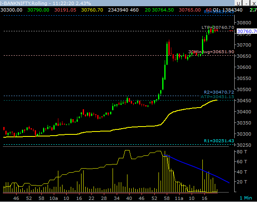Select the yellow last price 30760.70 in header
Image resolution: width=257 pixels, height=202 pixels.
tap(92, 10)
